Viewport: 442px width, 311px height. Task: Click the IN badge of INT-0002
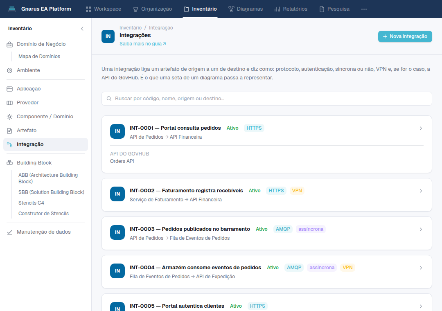pos(117,194)
